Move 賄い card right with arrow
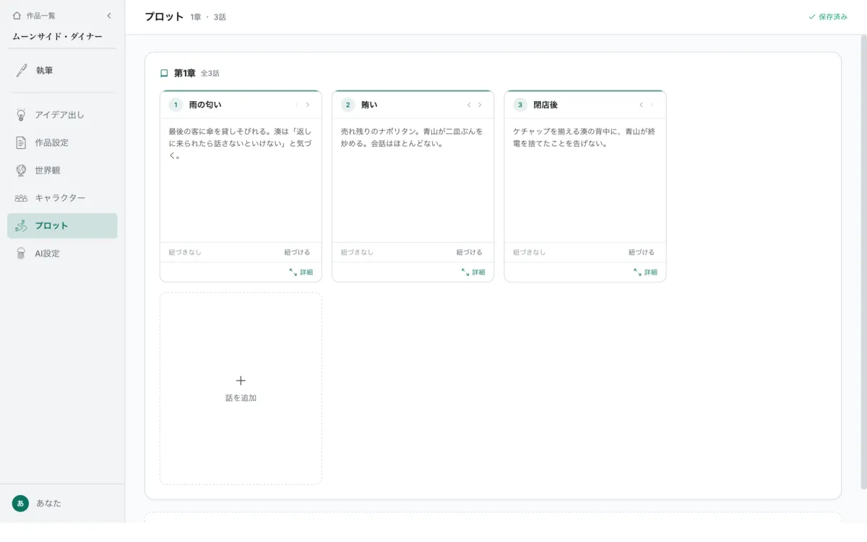Image resolution: width=867 pixels, height=542 pixels. click(480, 105)
